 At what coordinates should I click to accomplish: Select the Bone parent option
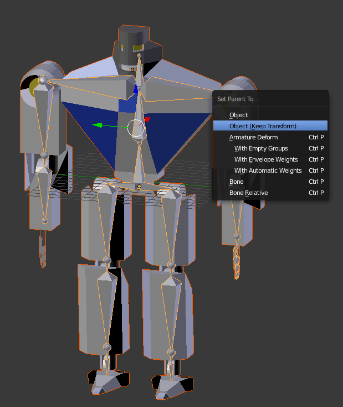pos(236,182)
